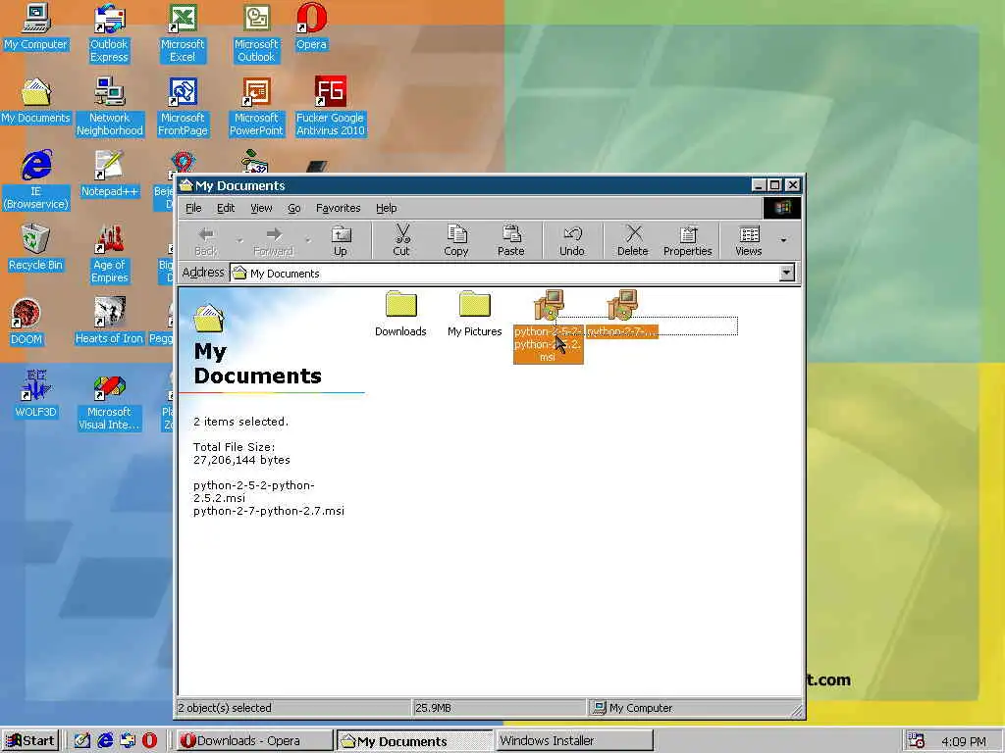
Task: Open My Documents desktop icon
Action: 36,100
